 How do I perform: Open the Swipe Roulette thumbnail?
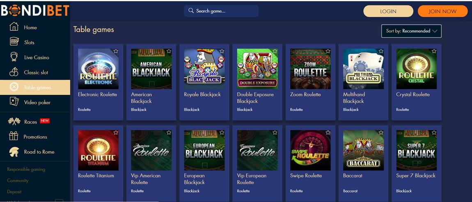click(310, 150)
